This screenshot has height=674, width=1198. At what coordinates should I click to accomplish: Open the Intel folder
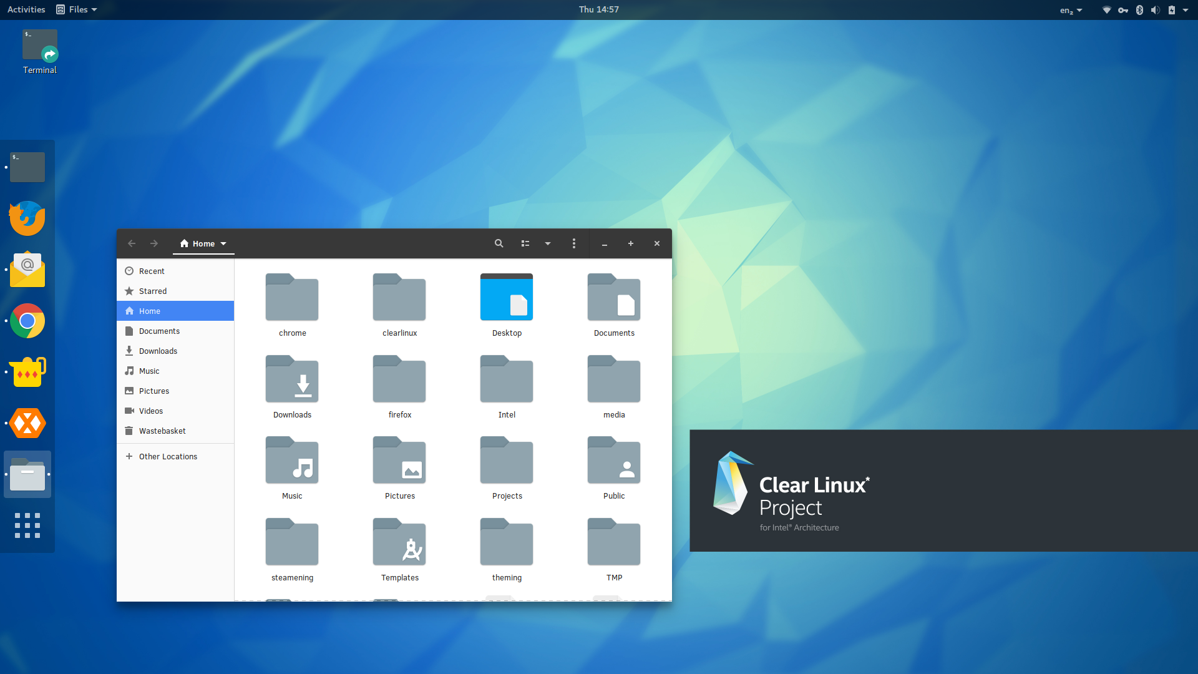tap(507, 379)
